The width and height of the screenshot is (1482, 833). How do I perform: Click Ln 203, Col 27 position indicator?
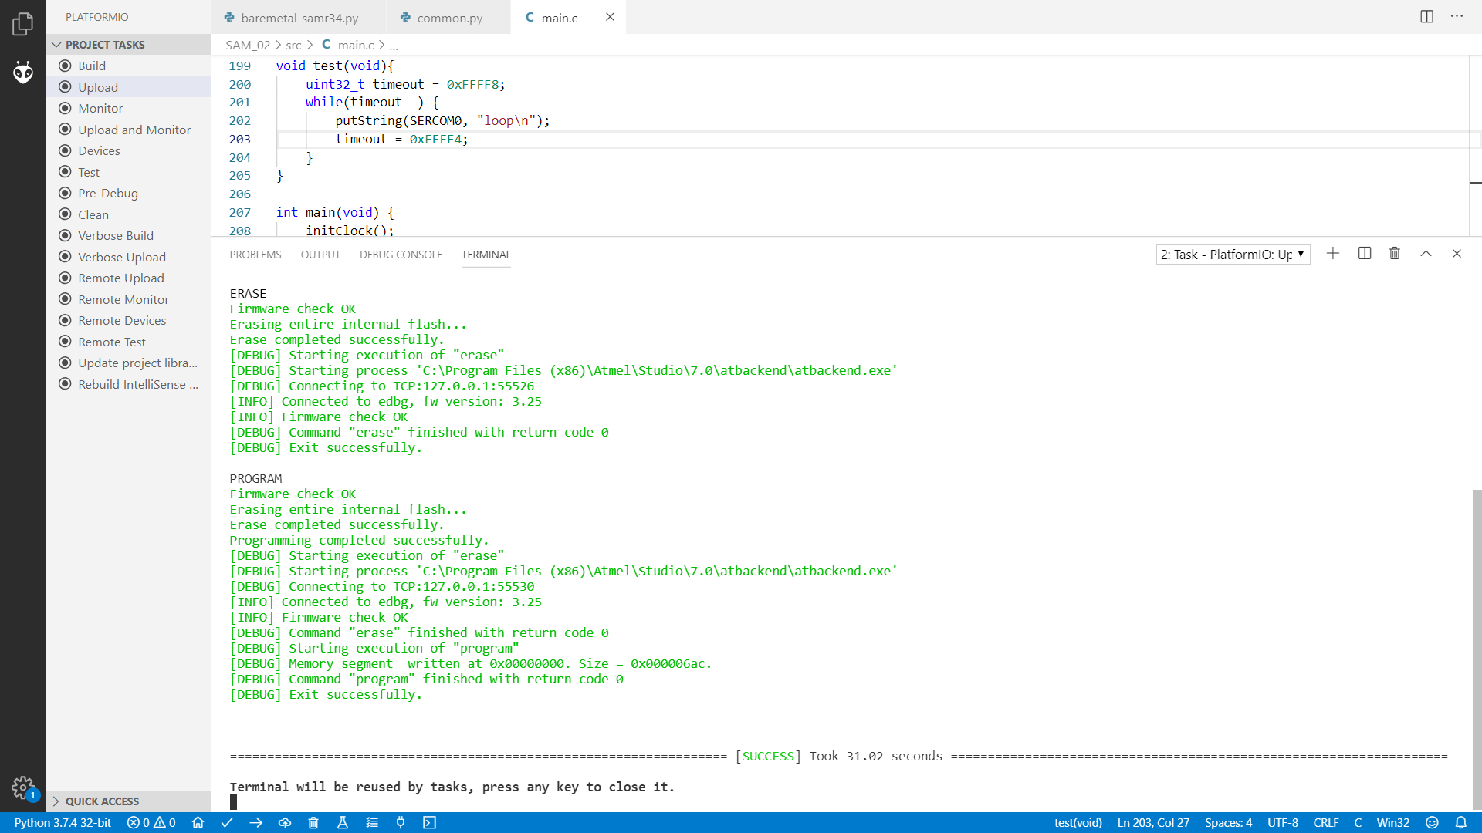coord(1153,822)
